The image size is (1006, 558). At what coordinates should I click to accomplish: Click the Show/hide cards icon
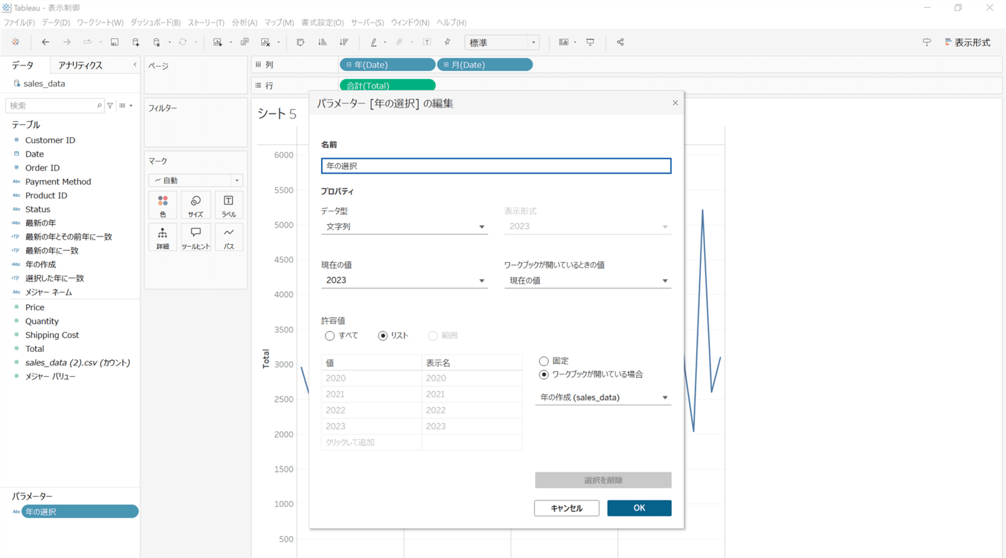(x=563, y=42)
